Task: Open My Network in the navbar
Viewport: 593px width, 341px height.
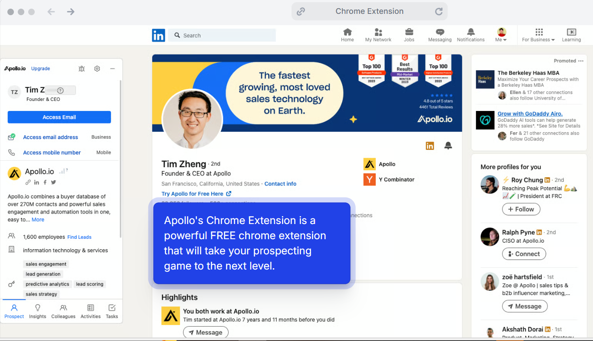Action: pos(378,35)
